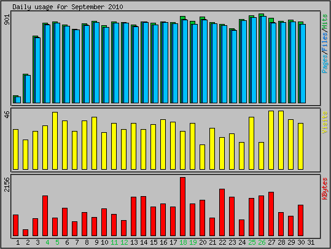Screen dimensions: 331x249
Task: Click the red KBytes legend label
Action: (325, 189)
